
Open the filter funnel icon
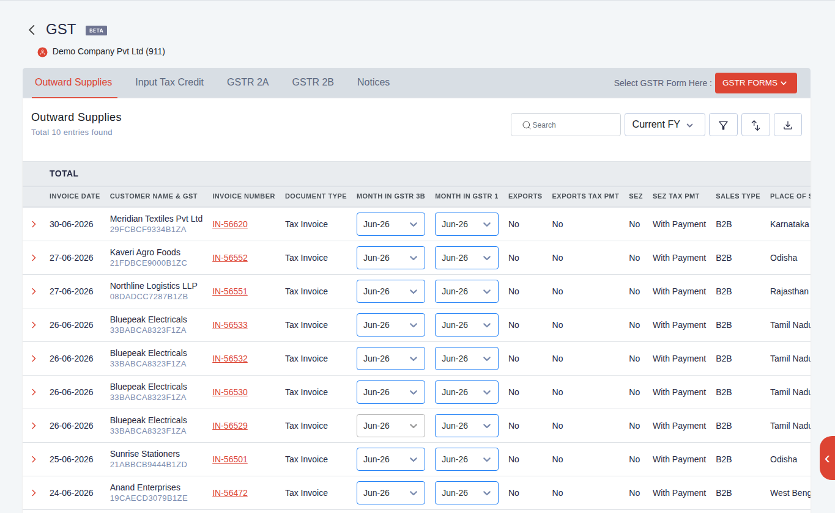[x=723, y=125]
